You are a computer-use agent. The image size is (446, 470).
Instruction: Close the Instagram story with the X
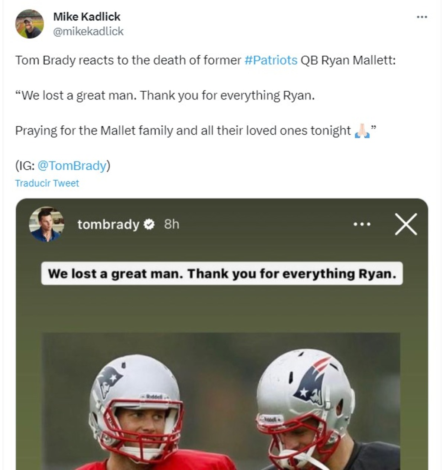[406, 224]
